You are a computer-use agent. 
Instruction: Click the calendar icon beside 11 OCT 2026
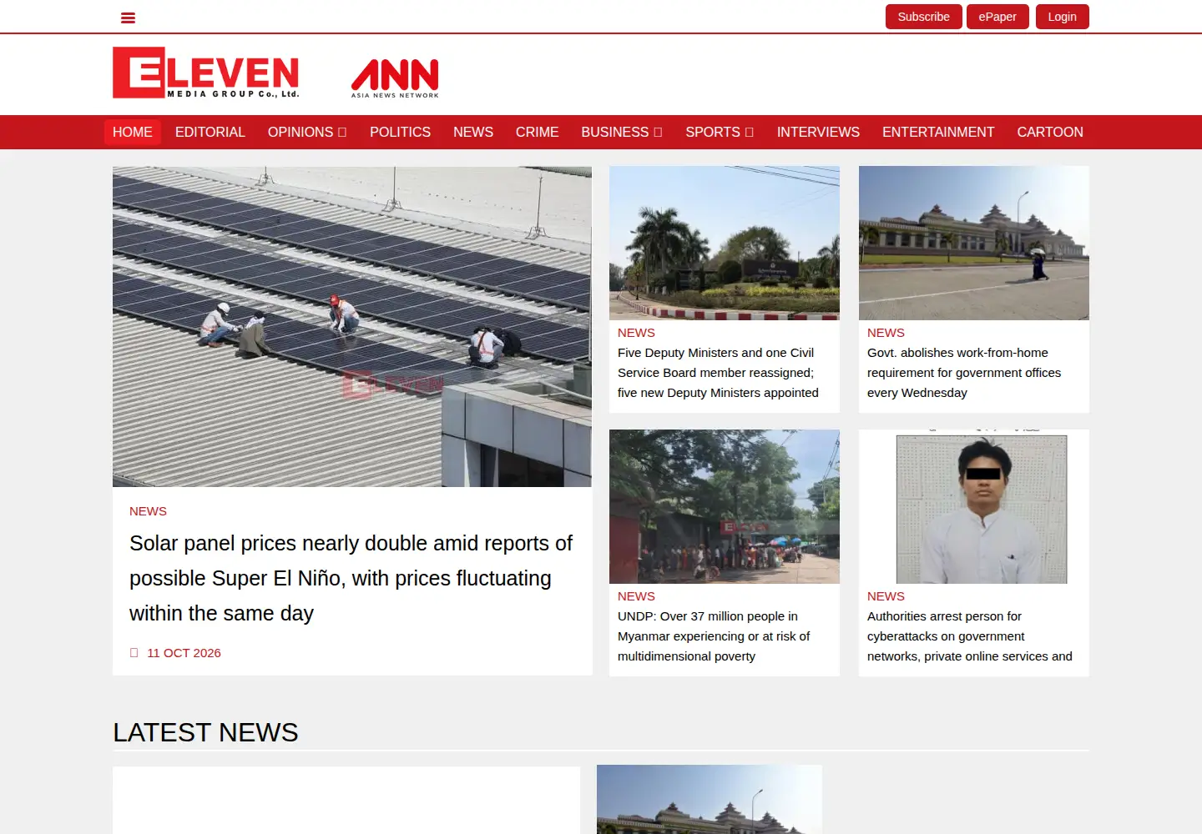click(134, 653)
